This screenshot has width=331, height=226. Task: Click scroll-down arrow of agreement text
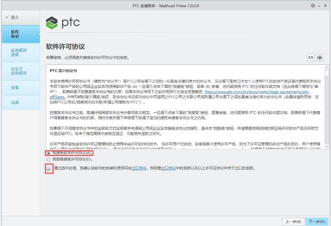point(326,146)
